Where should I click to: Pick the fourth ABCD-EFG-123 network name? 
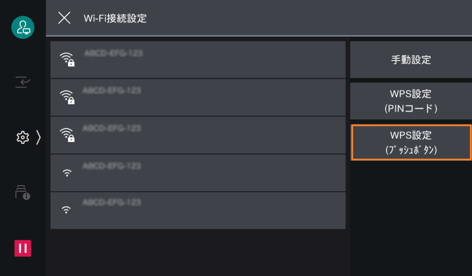pos(112,166)
